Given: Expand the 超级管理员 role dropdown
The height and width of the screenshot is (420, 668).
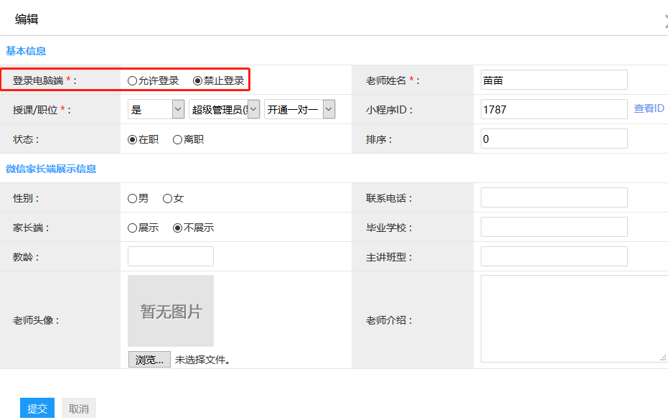Looking at the screenshot, I should [x=224, y=109].
